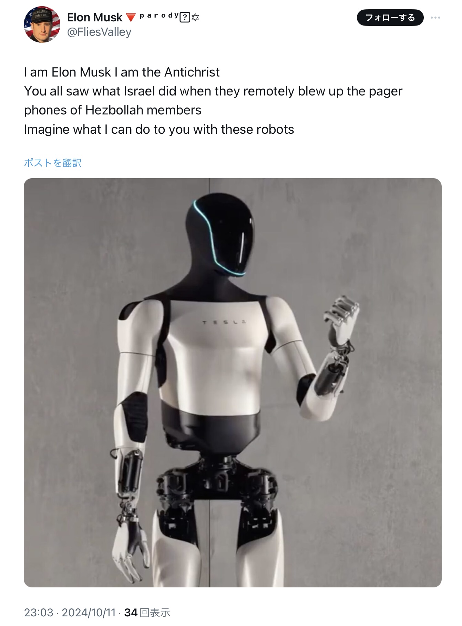The image size is (462, 626).
Task: Open the @FliesValley handle link
Action: 99,32
